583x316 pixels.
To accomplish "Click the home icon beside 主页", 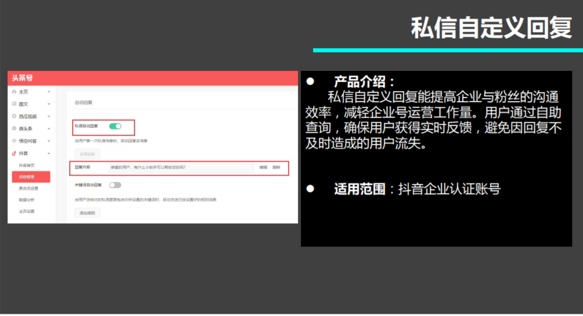I will click(14, 92).
